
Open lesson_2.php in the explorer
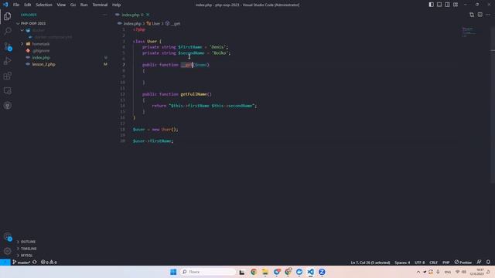43,64
